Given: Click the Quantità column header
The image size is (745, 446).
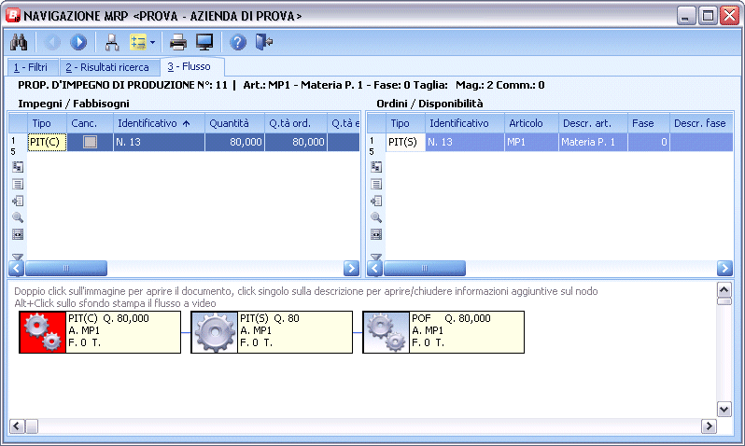Looking at the screenshot, I should tap(234, 123).
